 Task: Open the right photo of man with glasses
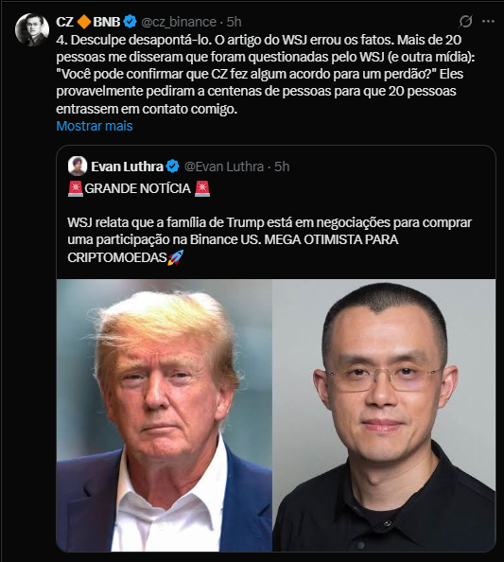pyautogui.click(x=384, y=415)
